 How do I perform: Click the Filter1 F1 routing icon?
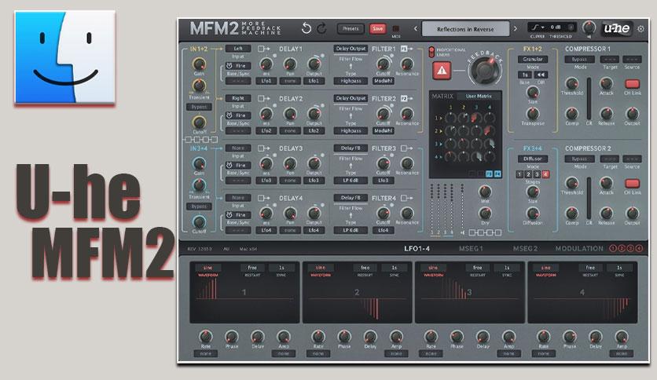[406, 49]
